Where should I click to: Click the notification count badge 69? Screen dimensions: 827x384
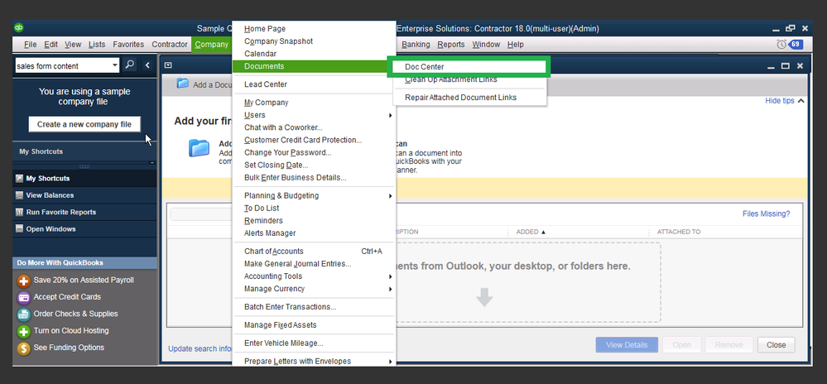(795, 45)
